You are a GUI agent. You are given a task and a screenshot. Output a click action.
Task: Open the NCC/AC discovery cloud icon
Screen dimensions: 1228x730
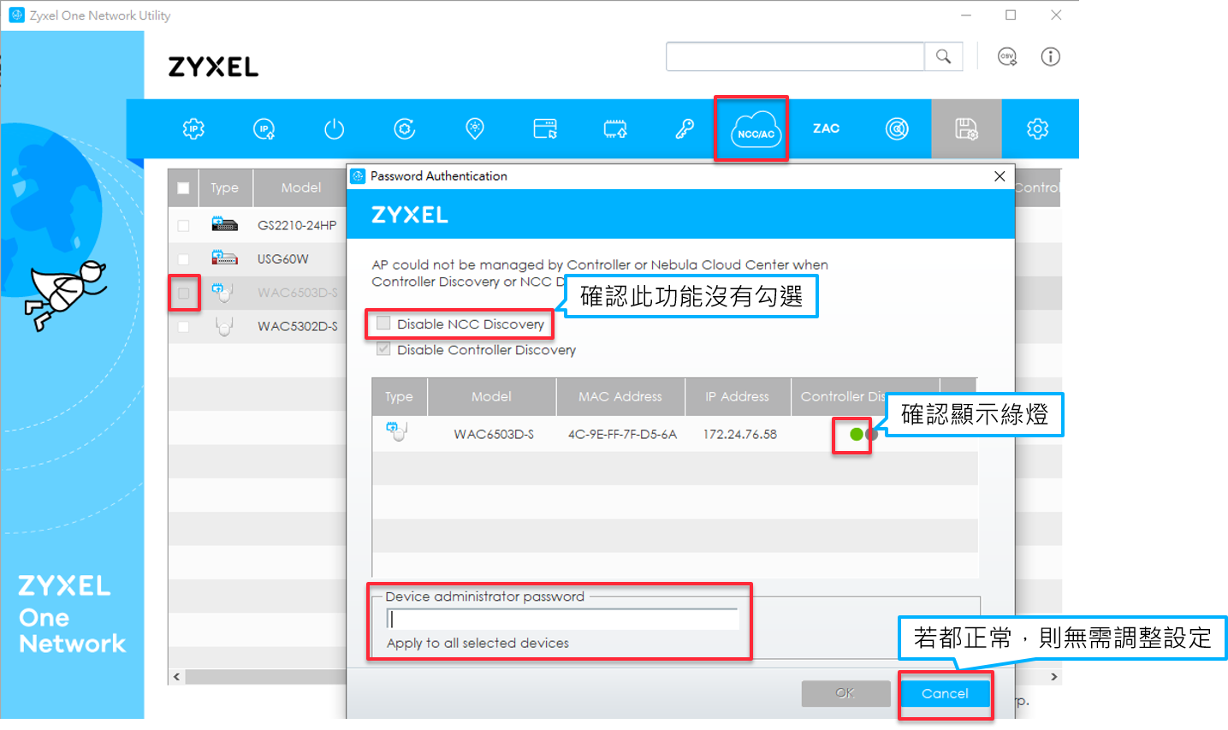click(x=756, y=131)
